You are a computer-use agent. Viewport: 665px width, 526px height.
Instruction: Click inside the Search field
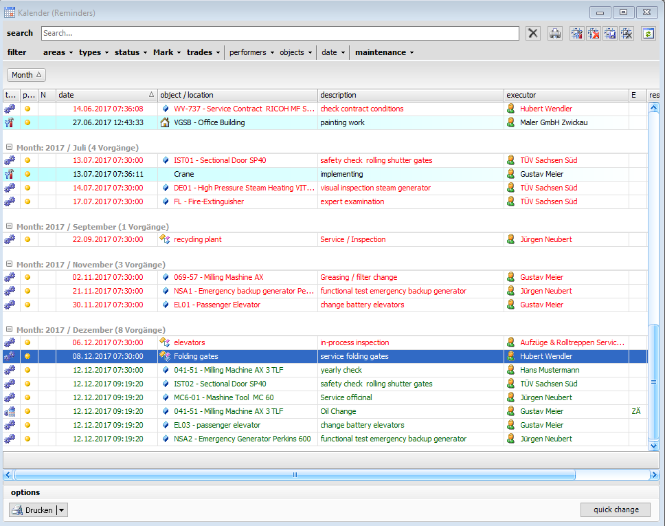(275, 32)
